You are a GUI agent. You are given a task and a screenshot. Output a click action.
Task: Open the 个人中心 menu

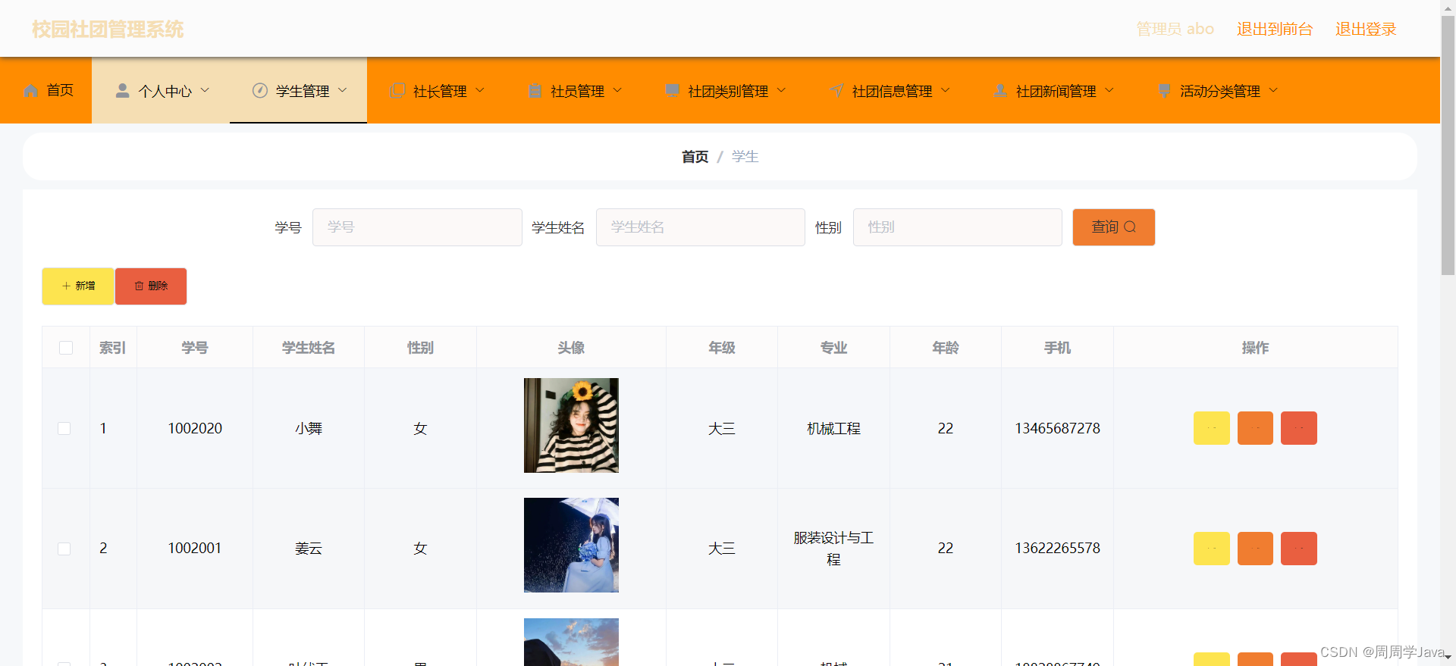click(x=161, y=91)
